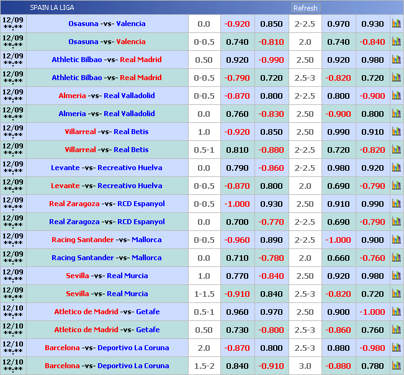This screenshot has width=404, height=375.
Task: Open chart icon for Atletico de Madrid 0.5-1 row
Action: 396,312
